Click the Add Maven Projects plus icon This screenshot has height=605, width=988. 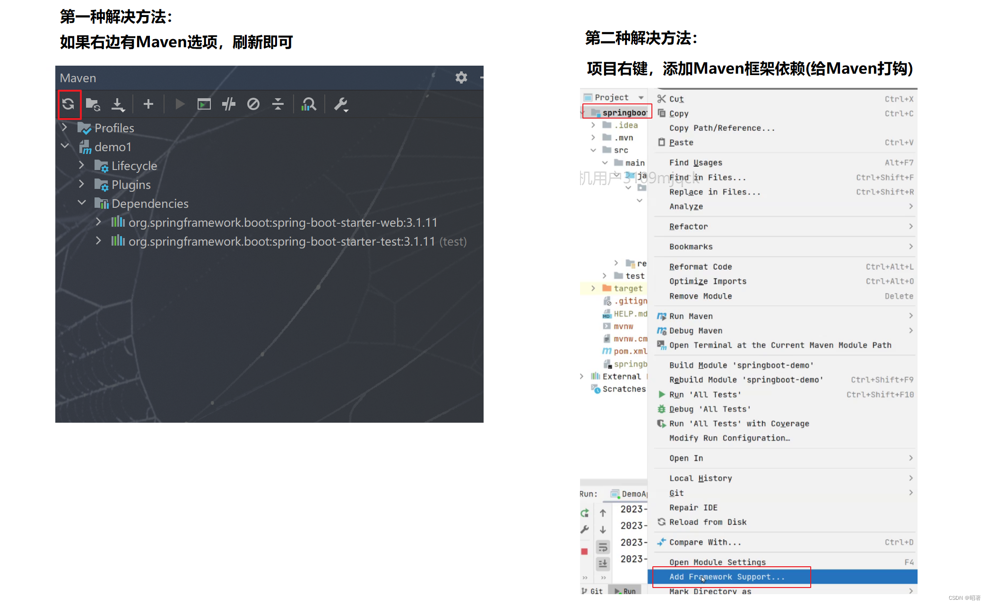coord(148,104)
